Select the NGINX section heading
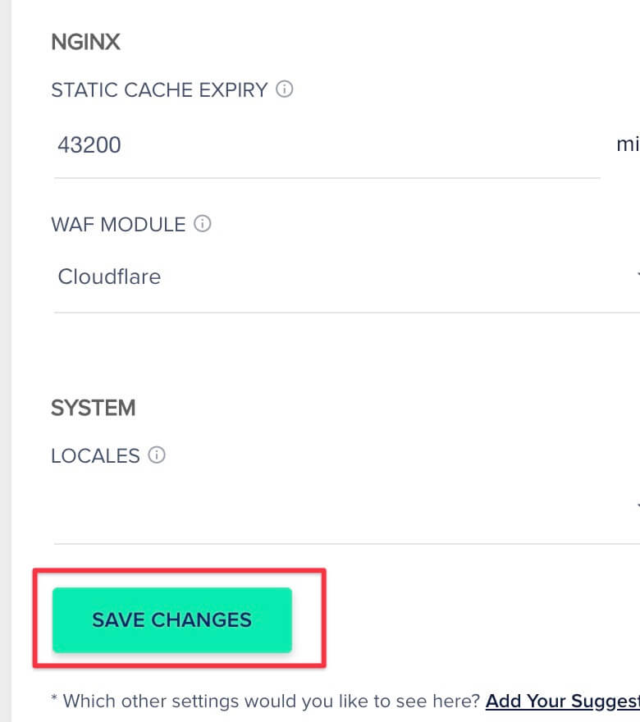Viewport: 640px width, 722px height. click(85, 42)
